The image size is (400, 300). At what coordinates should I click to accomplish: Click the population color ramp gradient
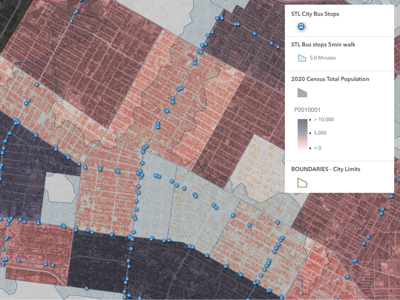(302, 134)
